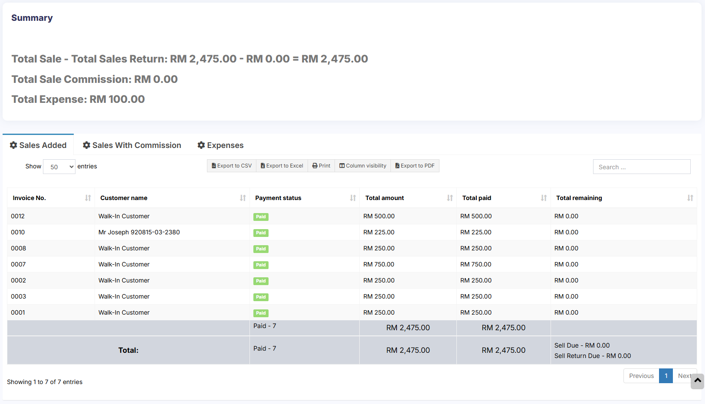Sort table by Customer name arrows
Image resolution: width=705 pixels, height=404 pixels.
243,198
